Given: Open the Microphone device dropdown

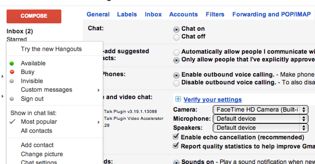Looking at the screenshot, I should (260, 119).
